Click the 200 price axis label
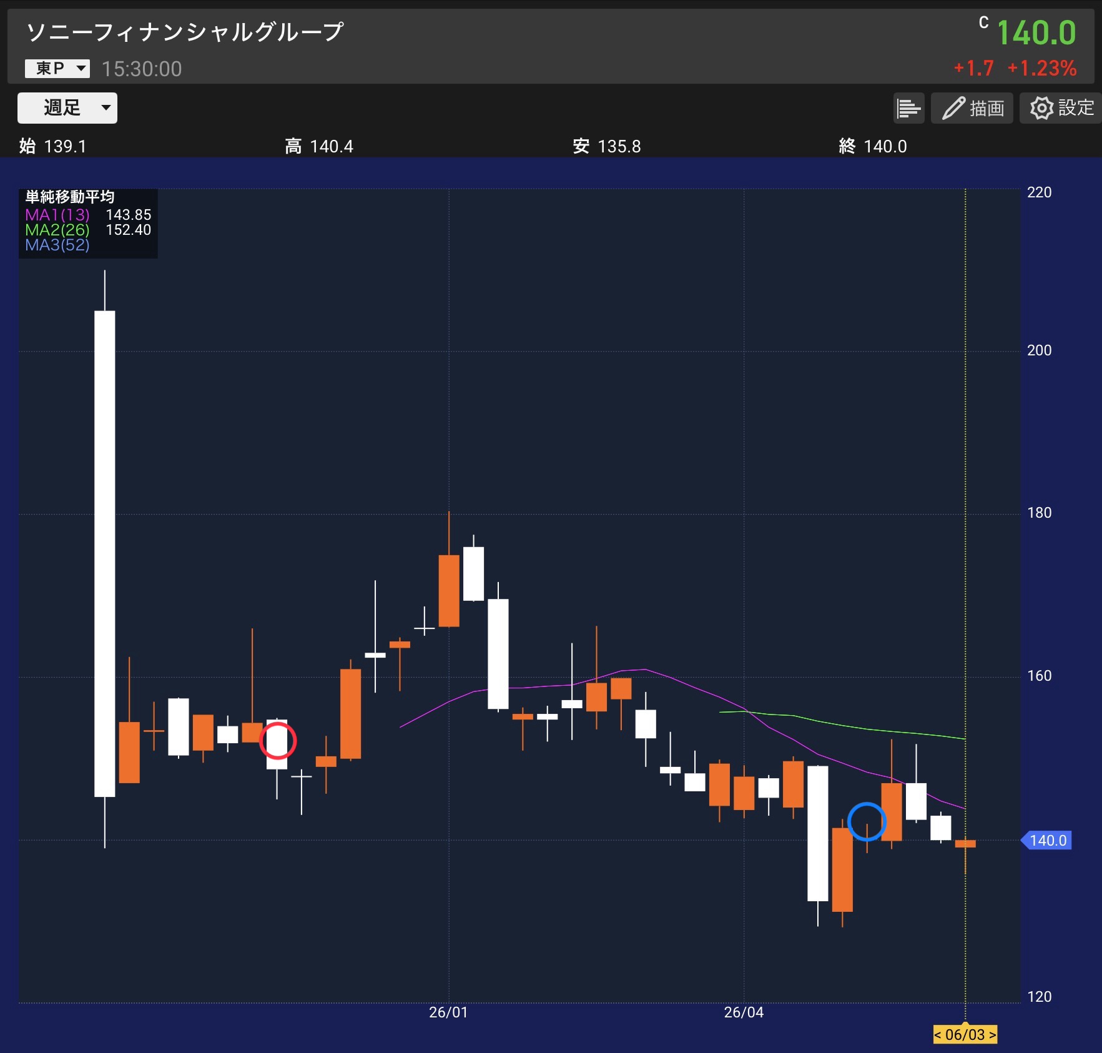The height and width of the screenshot is (1053, 1102). point(1040,350)
